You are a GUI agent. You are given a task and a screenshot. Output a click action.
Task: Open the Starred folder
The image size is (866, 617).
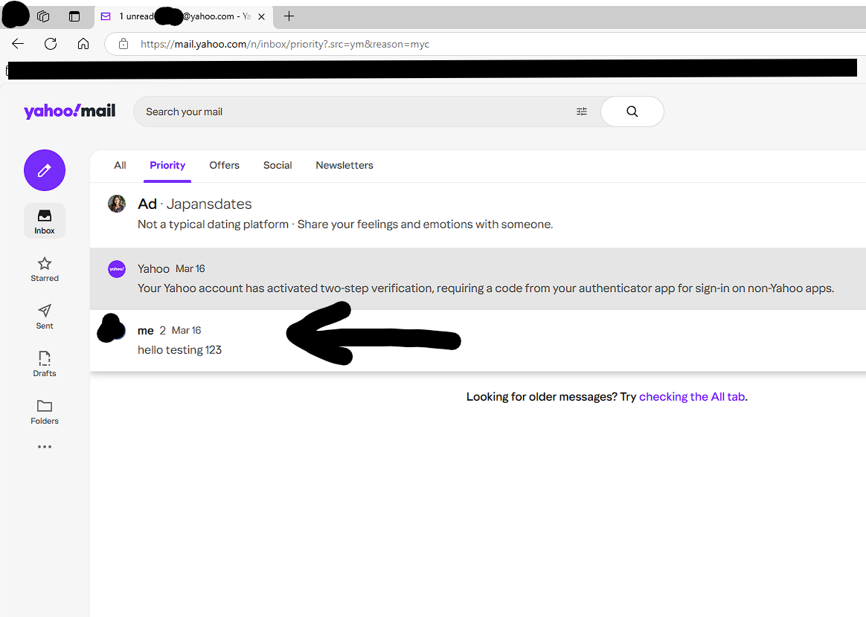(44, 269)
